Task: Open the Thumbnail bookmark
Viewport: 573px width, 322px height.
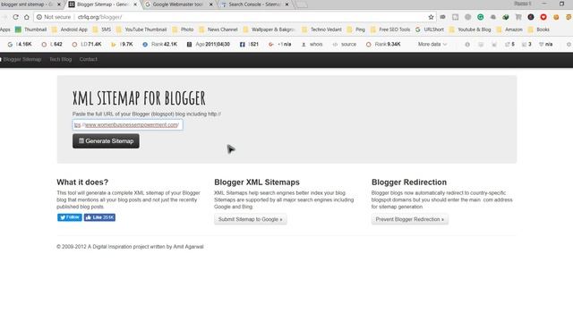Action: pos(30,30)
